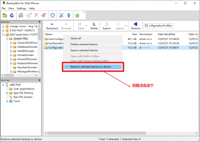Click the green star favorites icon
Viewport: 200px width, 142px height.
(x=77, y=15)
